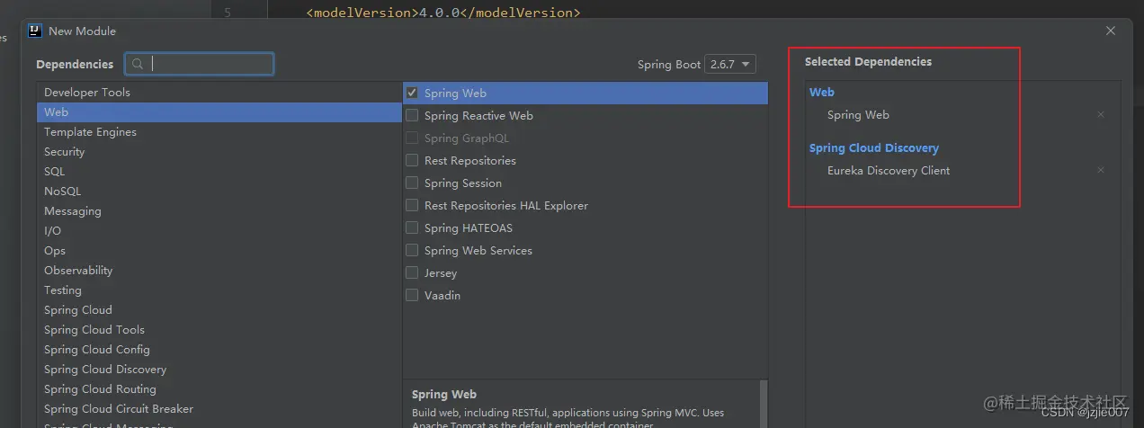This screenshot has height=428, width=1144.
Task: Enable the Spring Session dependency
Action: (x=412, y=183)
